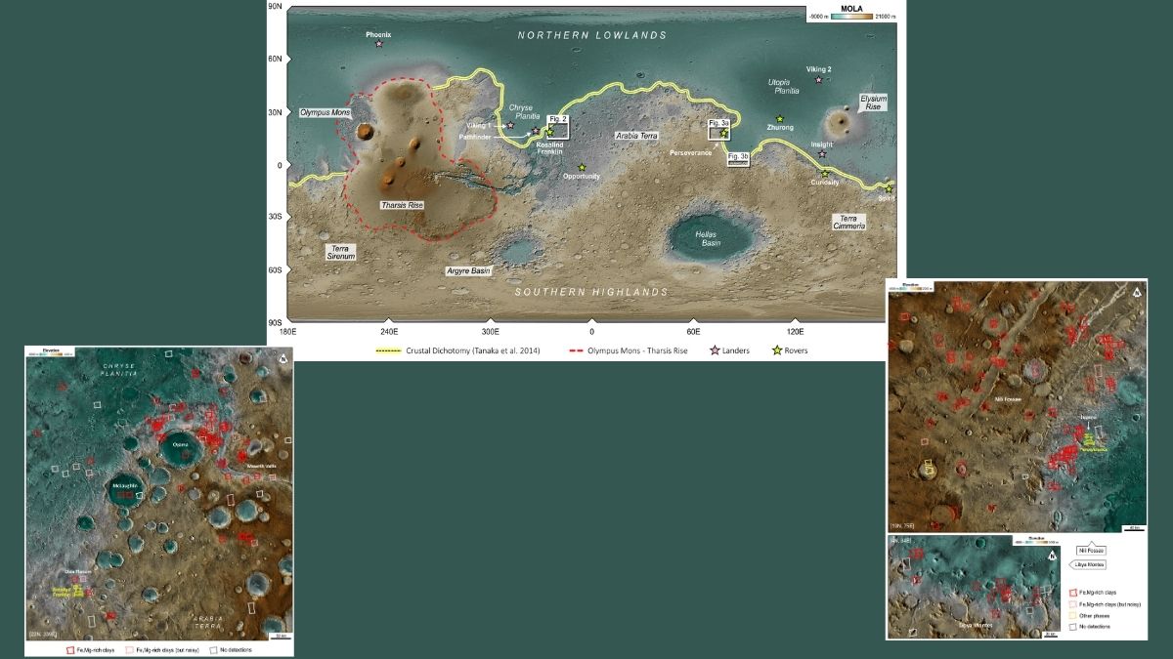Click the Crustal Dichotomy yellow legend line
1173x659 pixels.
tap(389, 350)
